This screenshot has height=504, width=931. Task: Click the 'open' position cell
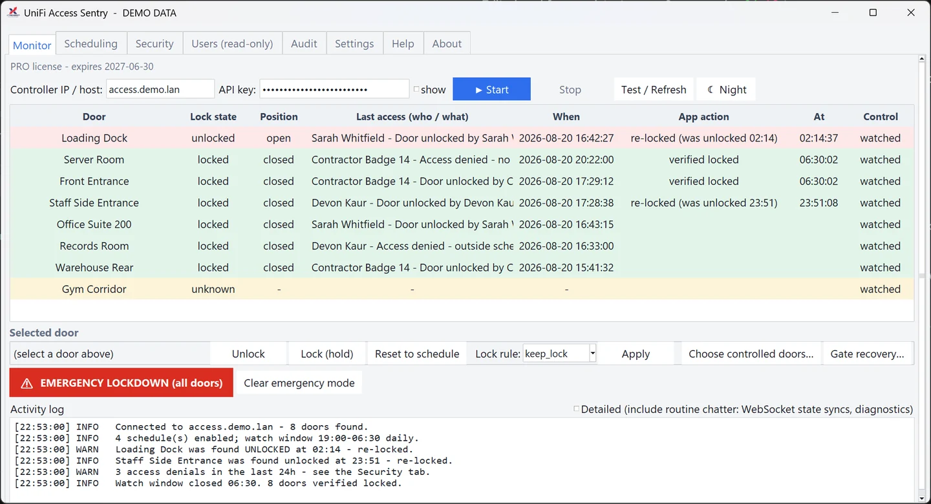(279, 138)
